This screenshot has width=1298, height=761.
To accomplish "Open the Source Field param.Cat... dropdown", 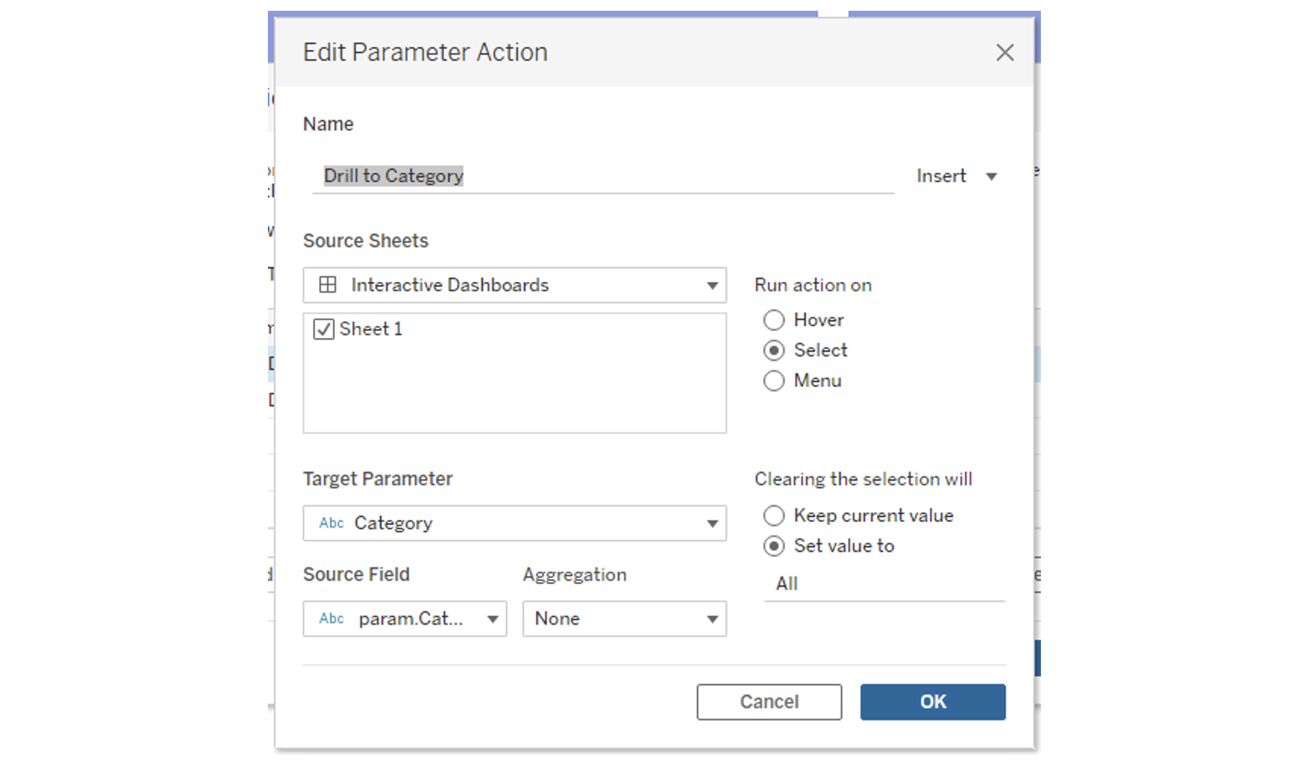I will 404,619.
